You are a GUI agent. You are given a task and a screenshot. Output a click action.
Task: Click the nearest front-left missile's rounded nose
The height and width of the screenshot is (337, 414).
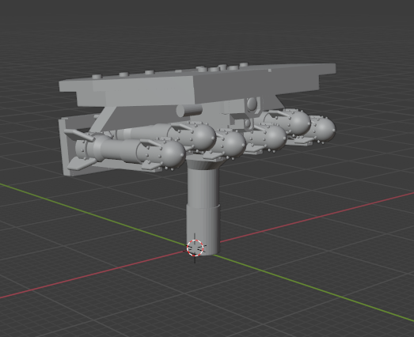[173, 154]
